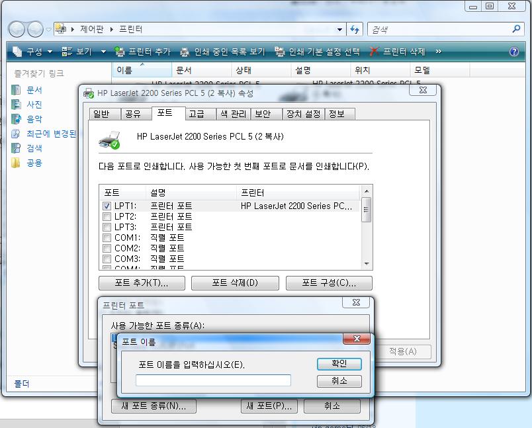Click the 프린터 breadcrumb in address bar
This screenshot has height=428, width=532.
[x=130, y=29]
